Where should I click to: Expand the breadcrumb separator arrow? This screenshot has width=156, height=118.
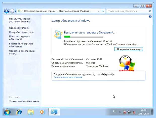coord(57,11)
